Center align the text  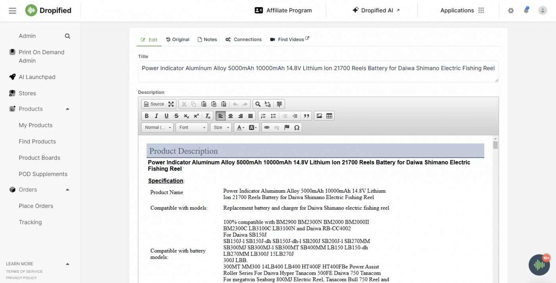click(230, 116)
